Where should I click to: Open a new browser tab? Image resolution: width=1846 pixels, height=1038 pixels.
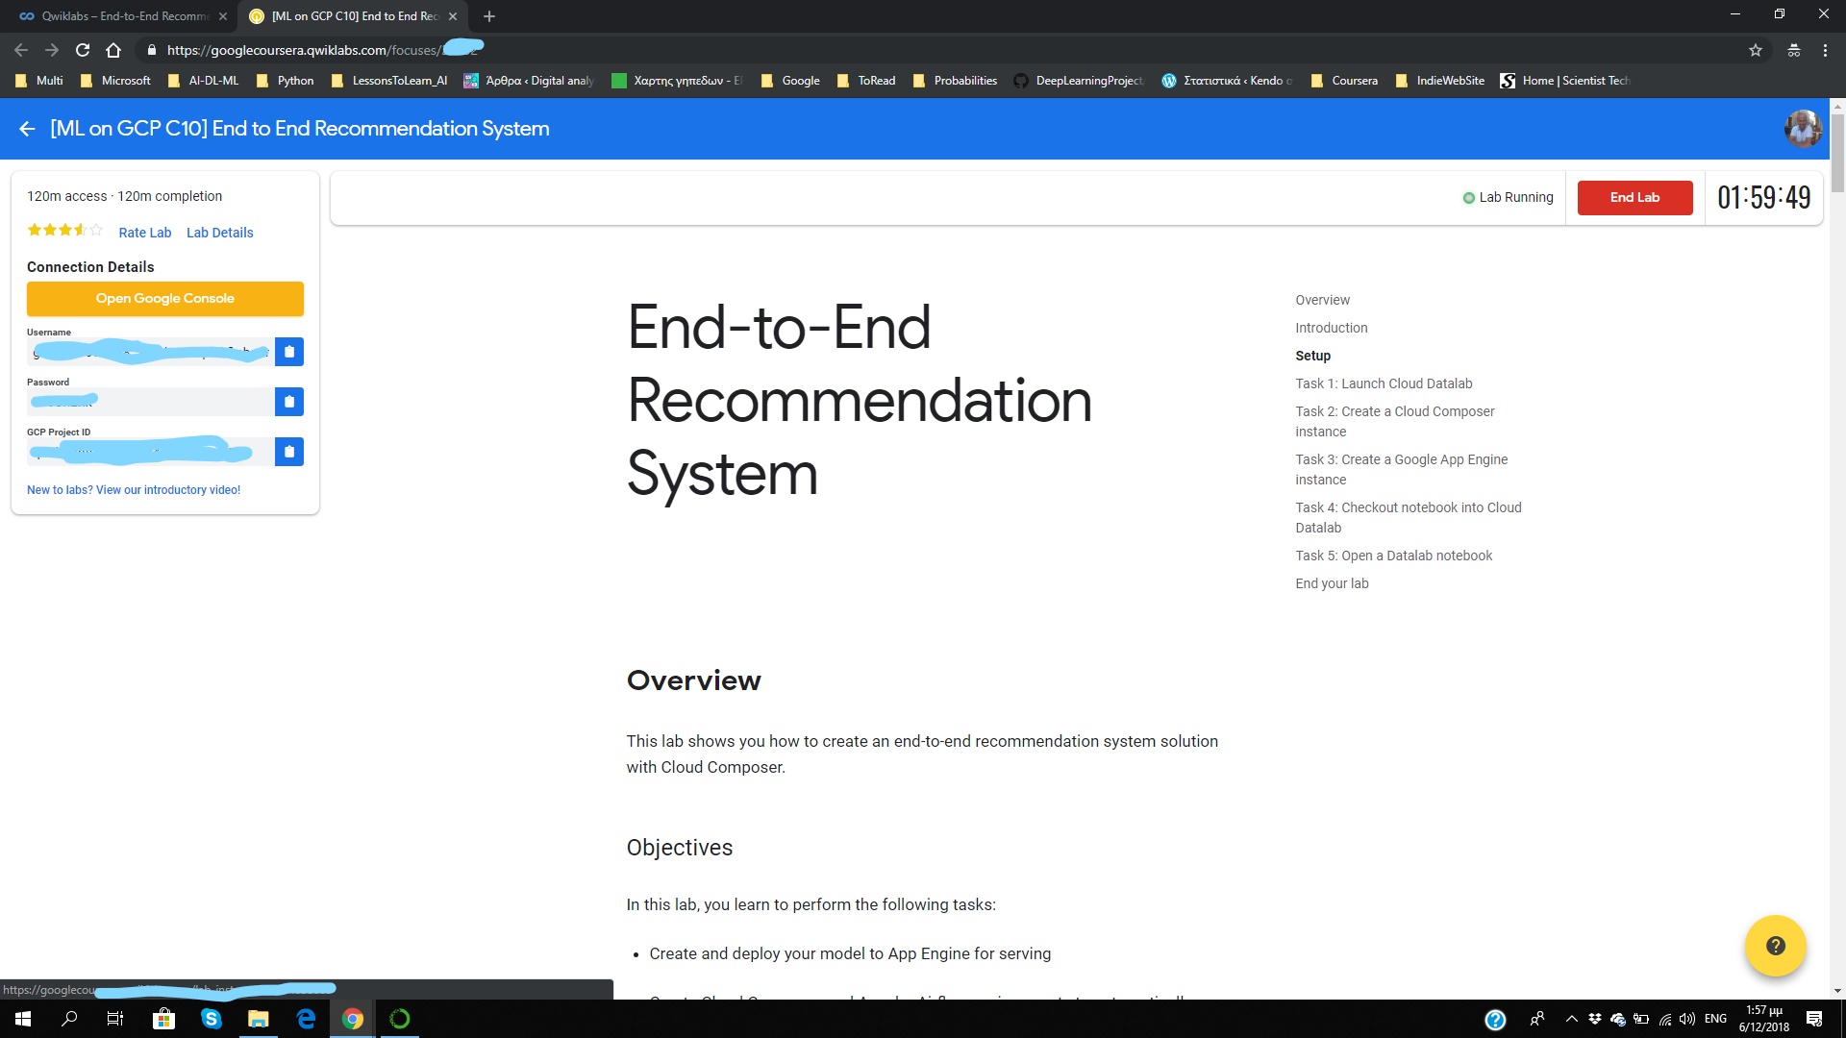click(x=489, y=16)
